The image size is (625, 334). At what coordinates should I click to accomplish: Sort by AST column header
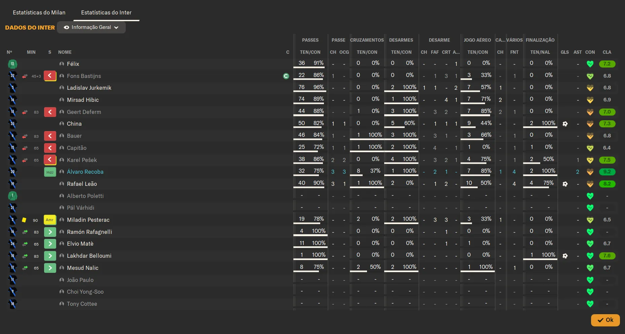[x=578, y=52]
